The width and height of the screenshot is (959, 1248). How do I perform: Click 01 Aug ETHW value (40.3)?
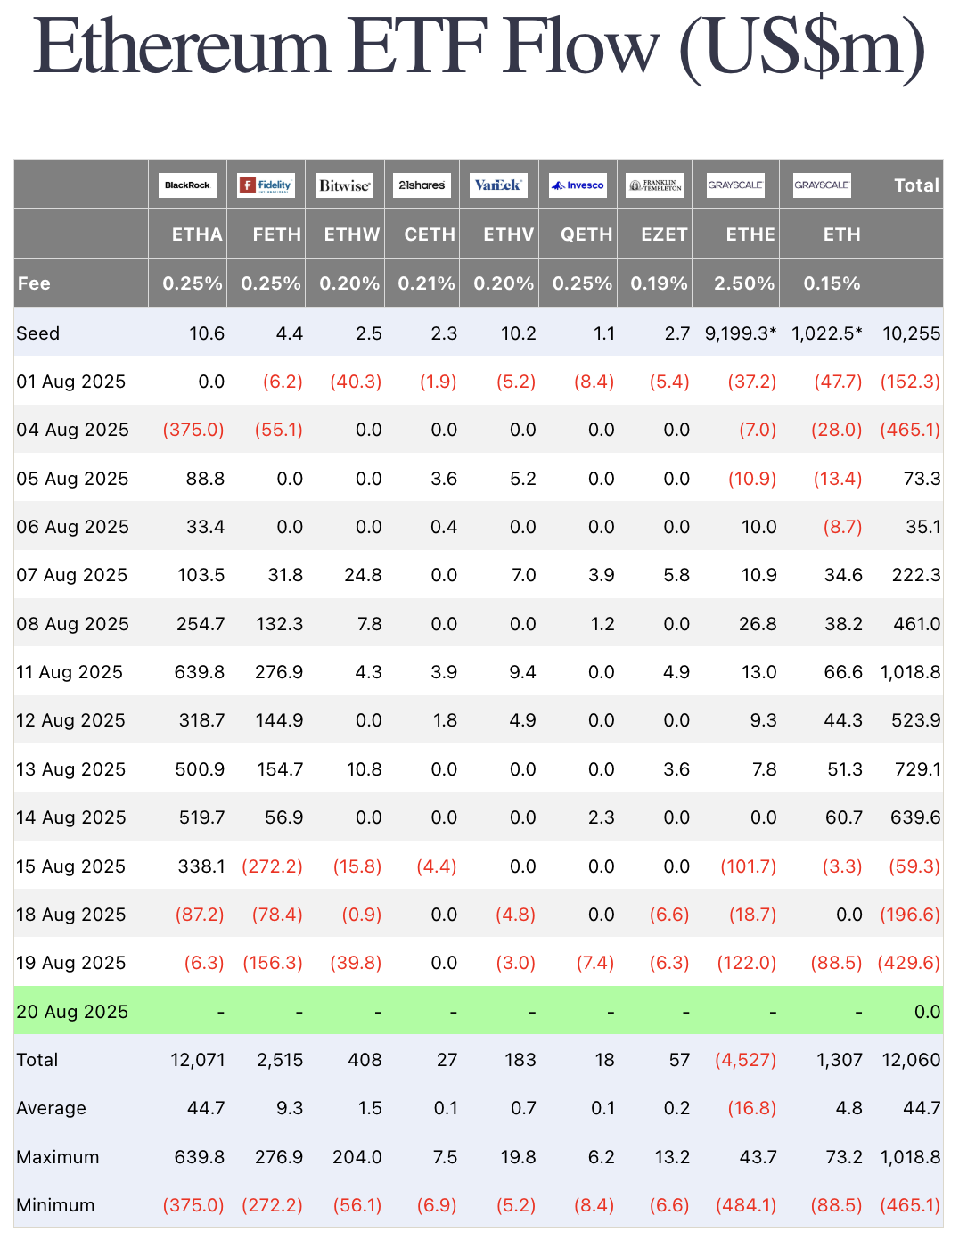356,382
